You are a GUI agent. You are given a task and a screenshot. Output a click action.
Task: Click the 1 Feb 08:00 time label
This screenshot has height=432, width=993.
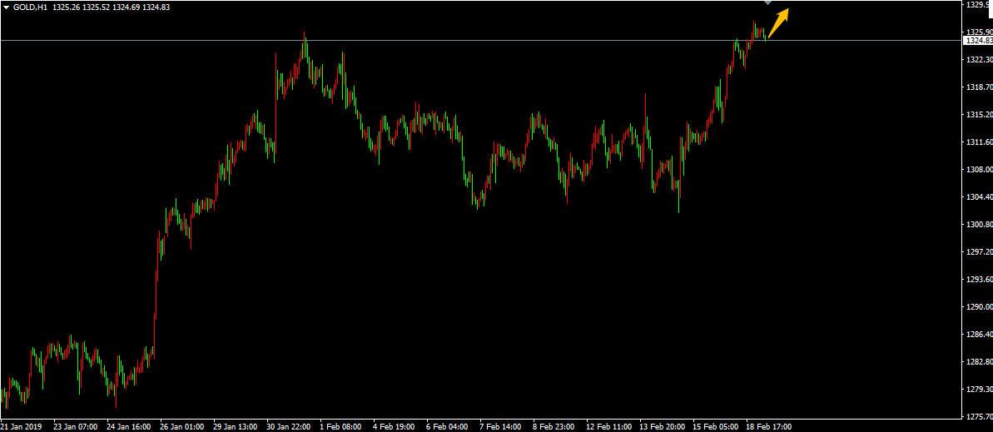point(341,427)
